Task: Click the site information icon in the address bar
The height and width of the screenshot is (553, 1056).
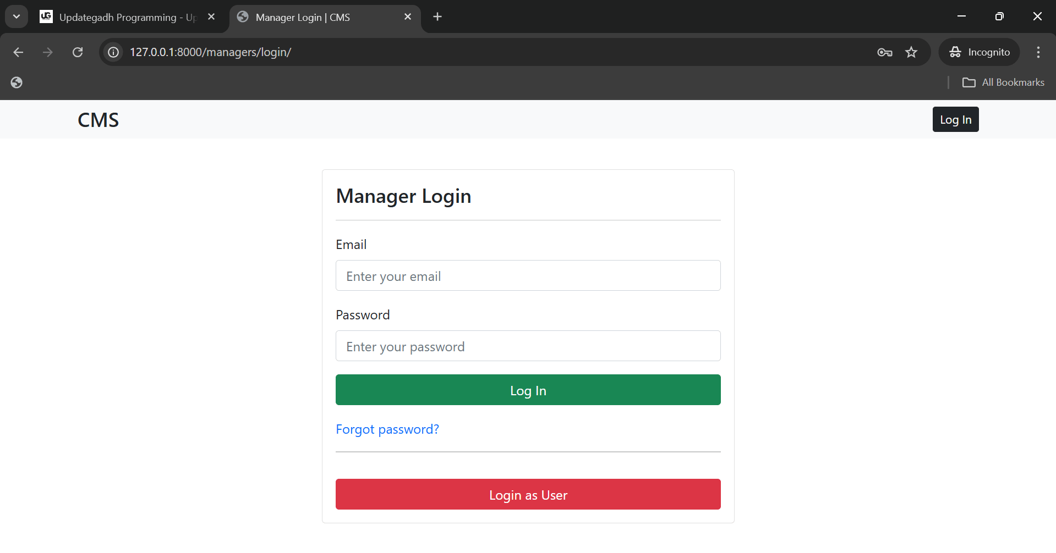Action: pyautogui.click(x=113, y=52)
